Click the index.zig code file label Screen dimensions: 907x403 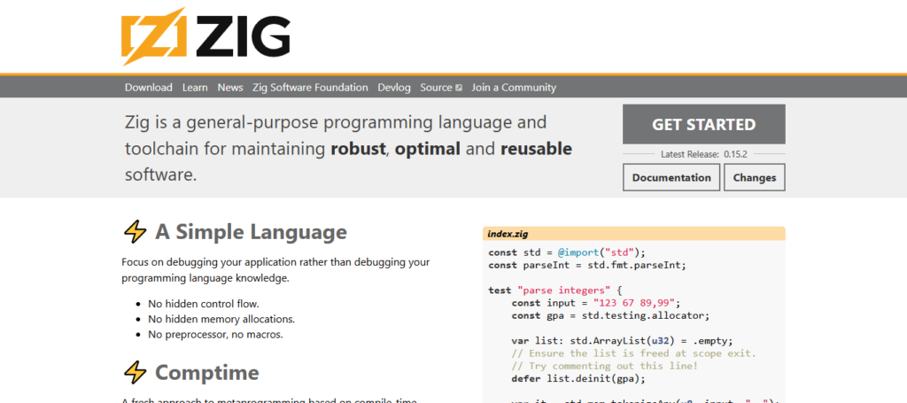click(508, 234)
